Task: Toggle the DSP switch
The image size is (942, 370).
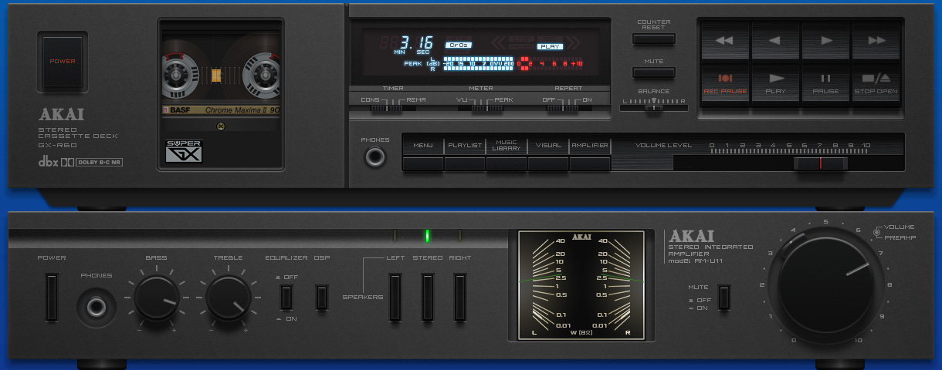Action: (x=322, y=297)
